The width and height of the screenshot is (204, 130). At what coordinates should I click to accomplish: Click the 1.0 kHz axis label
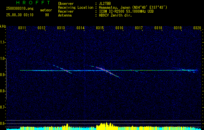tap(3, 59)
